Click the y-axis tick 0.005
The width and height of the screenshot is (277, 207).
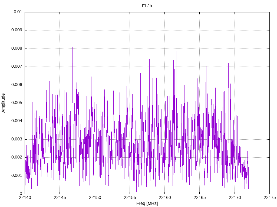pos(17,103)
